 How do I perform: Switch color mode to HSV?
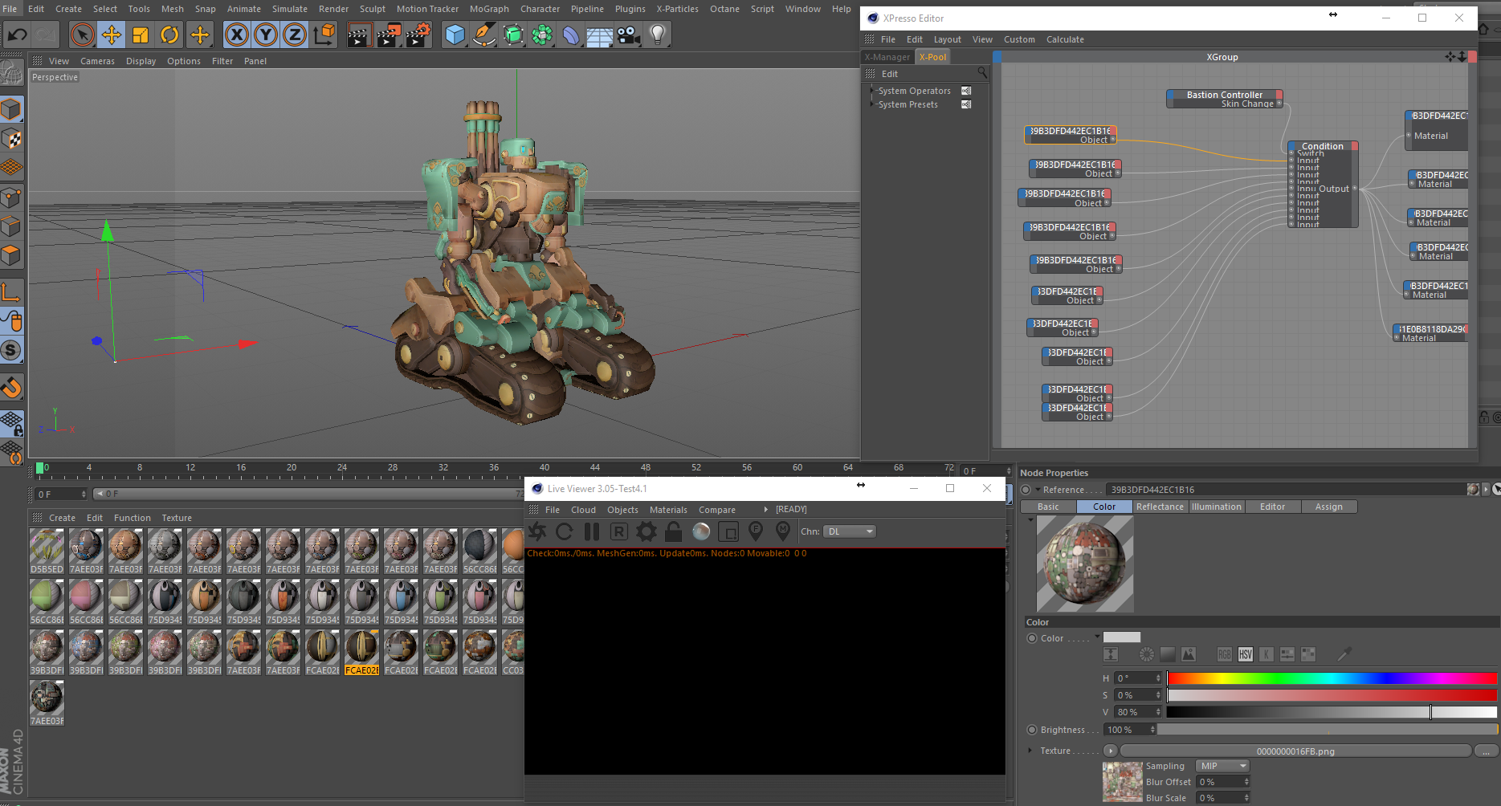[x=1245, y=654]
